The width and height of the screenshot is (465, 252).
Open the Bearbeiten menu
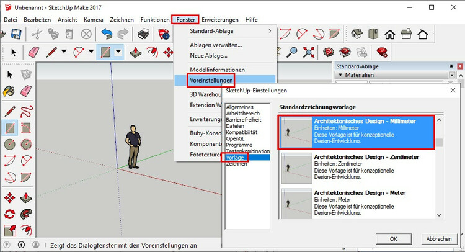click(37, 20)
